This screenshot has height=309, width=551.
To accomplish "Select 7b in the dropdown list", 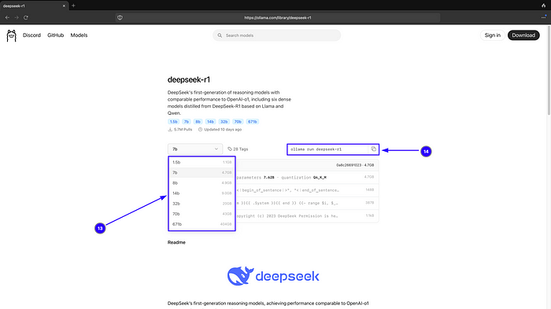I will (x=202, y=172).
